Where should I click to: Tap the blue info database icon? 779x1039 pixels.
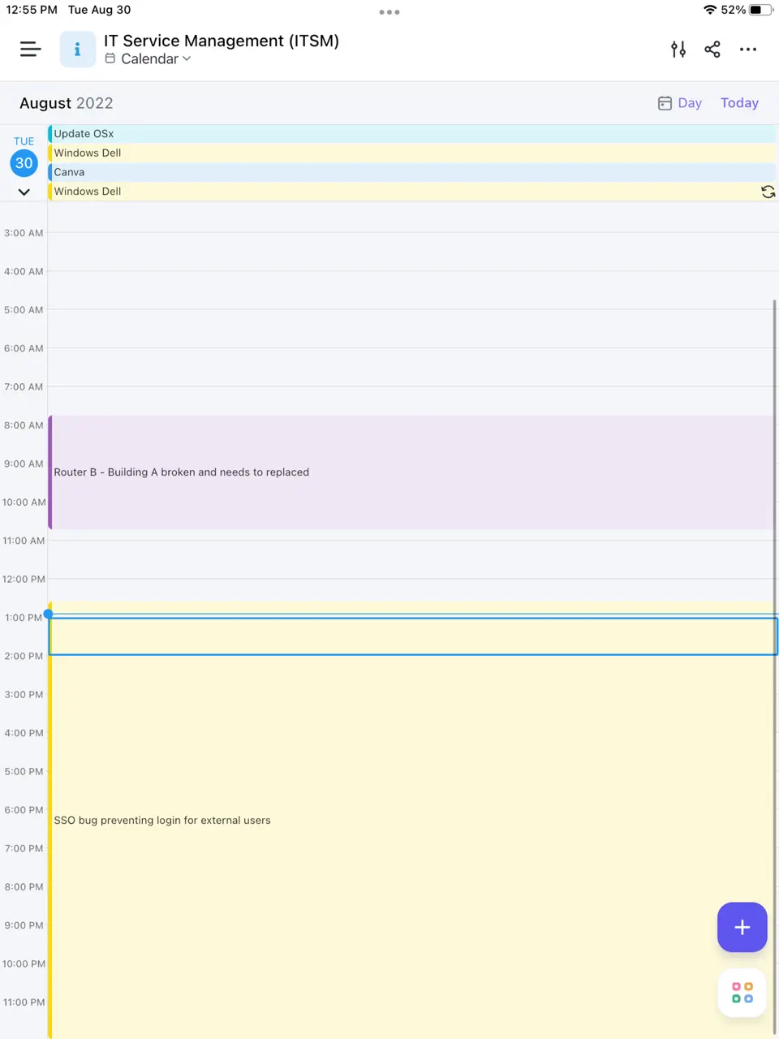click(78, 50)
